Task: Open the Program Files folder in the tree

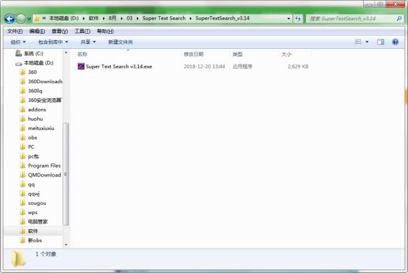Action: coord(44,165)
